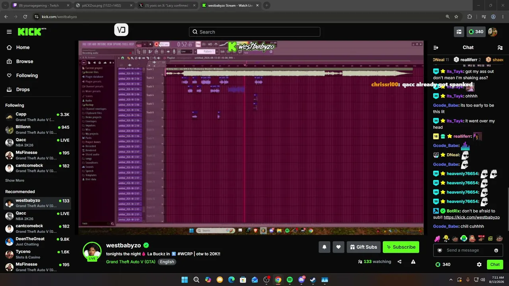The image size is (509, 286).
Task: Collapse the chat panel with arrow icon
Action: pyautogui.click(x=436, y=48)
